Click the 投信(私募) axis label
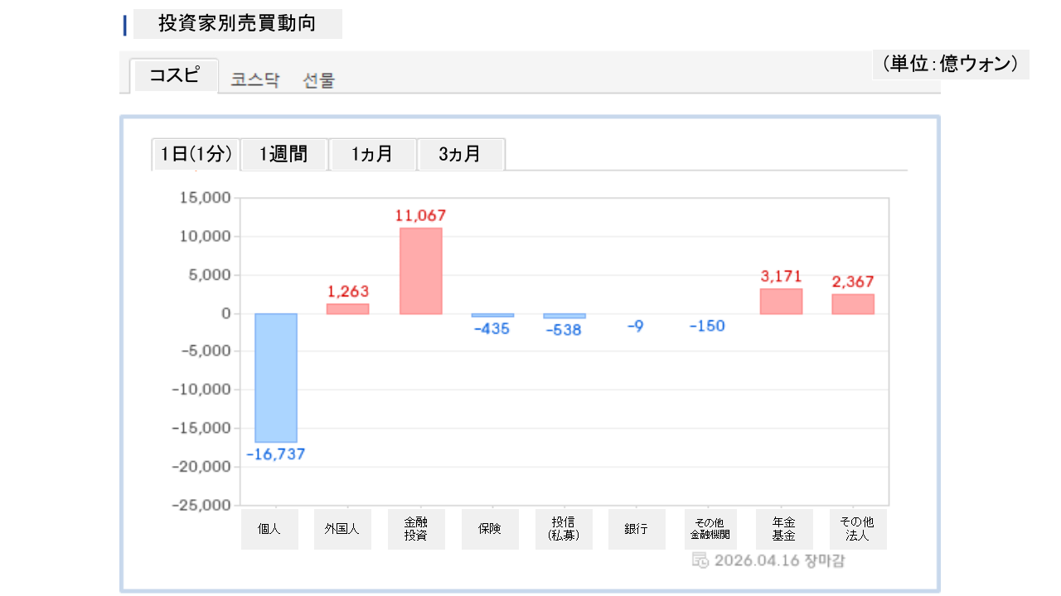1061x596 pixels. tap(564, 529)
